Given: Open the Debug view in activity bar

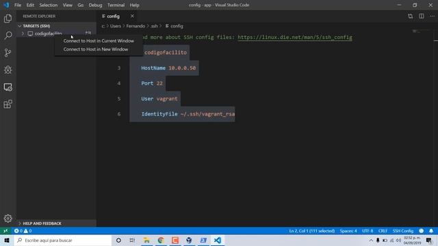Looking at the screenshot, I should pyautogui.click(x=8, y=70).
